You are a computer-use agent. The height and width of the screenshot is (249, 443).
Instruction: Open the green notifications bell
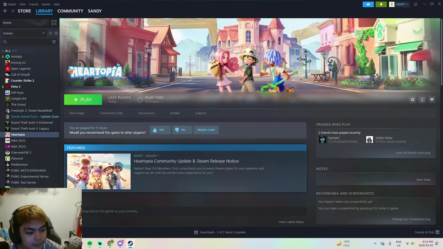coord(381,4)
